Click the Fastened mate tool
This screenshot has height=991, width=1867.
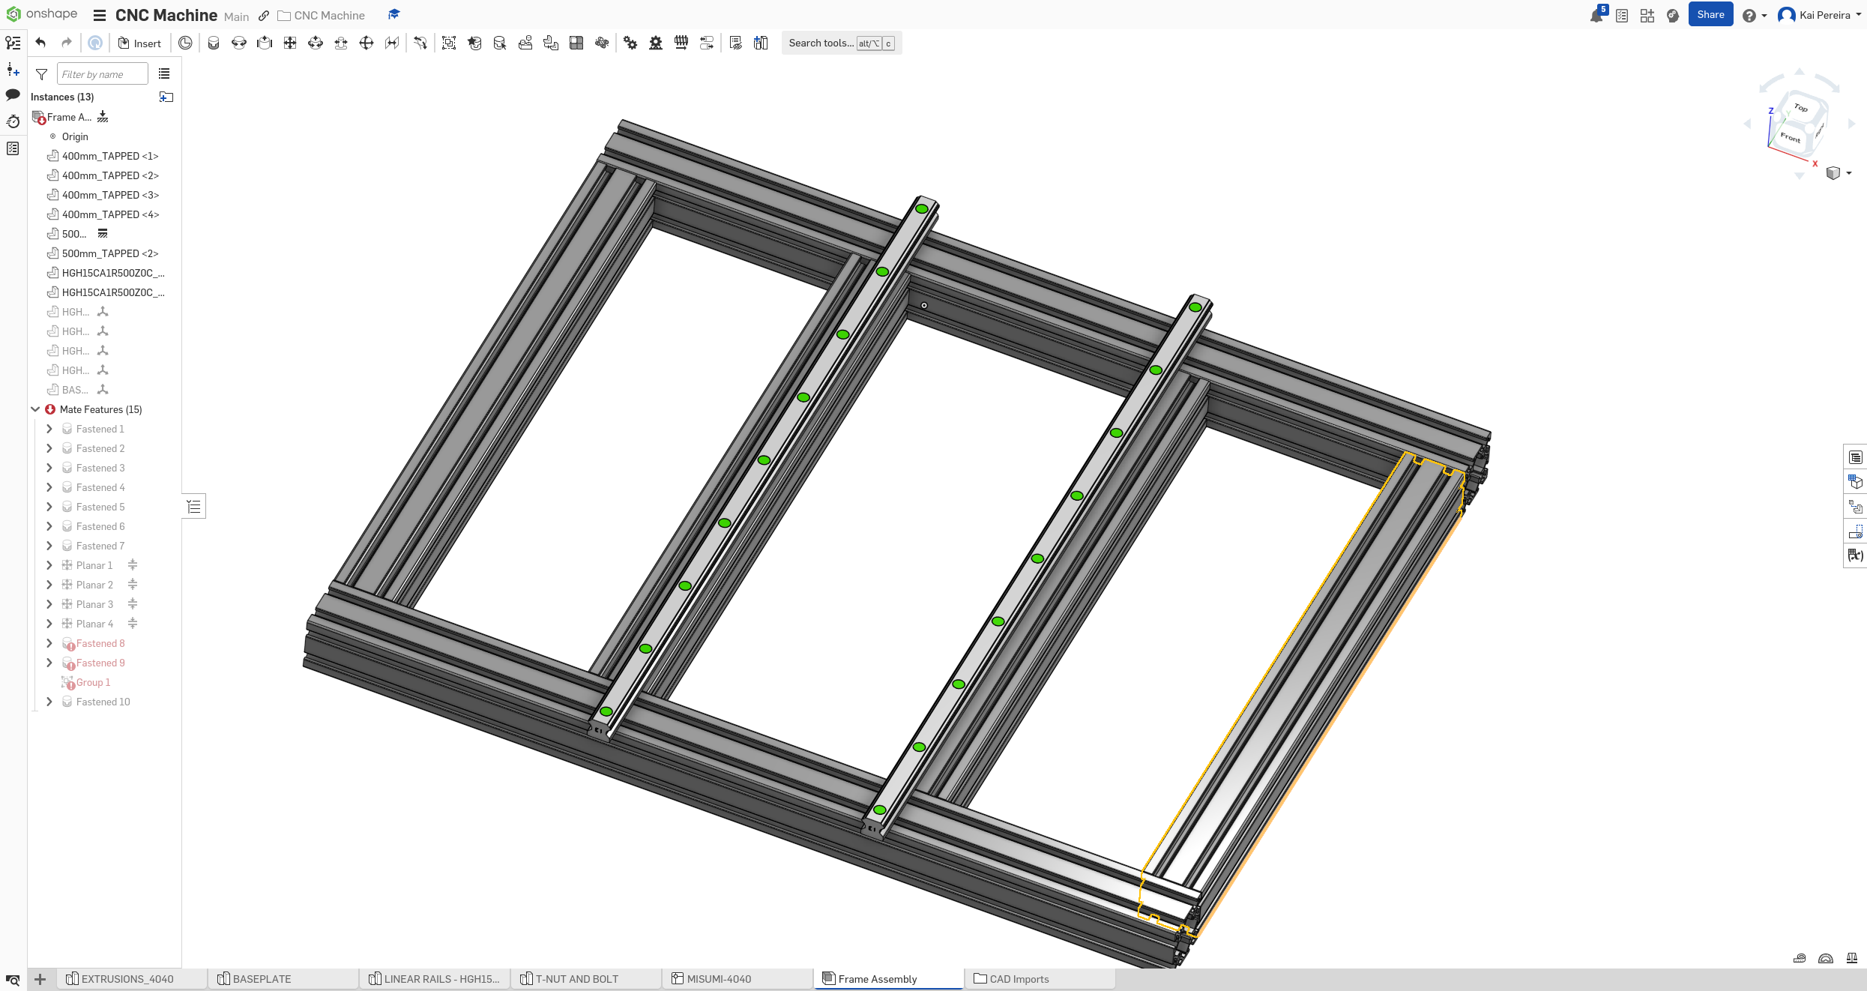(x=214, y=43)
